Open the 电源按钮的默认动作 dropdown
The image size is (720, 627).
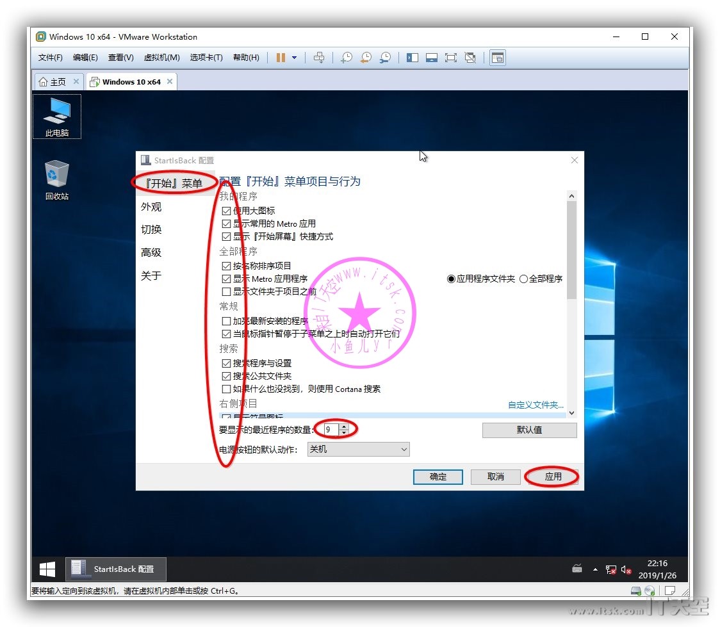(x=358, y=449)
